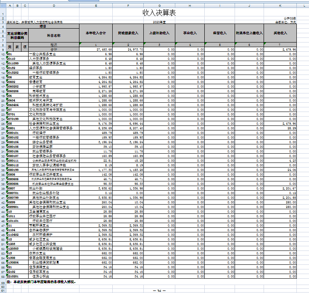Click the 上级补助收入 header cell
309x293 pixels.
159,33
